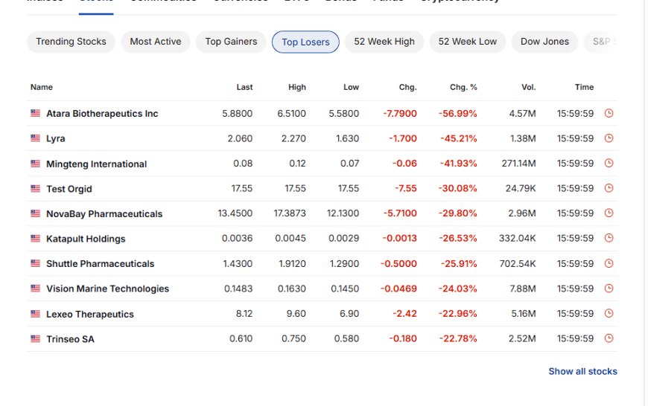Click the US flag beside Test Orgid
This screenshot has width=648, height=406.
(36, 189)
